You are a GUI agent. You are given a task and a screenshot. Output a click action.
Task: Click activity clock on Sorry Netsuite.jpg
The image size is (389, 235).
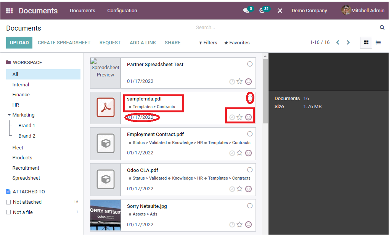click(x=232, y=225)
